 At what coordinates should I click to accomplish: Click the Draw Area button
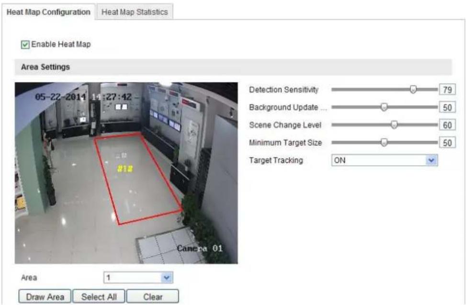coord(45,297)
